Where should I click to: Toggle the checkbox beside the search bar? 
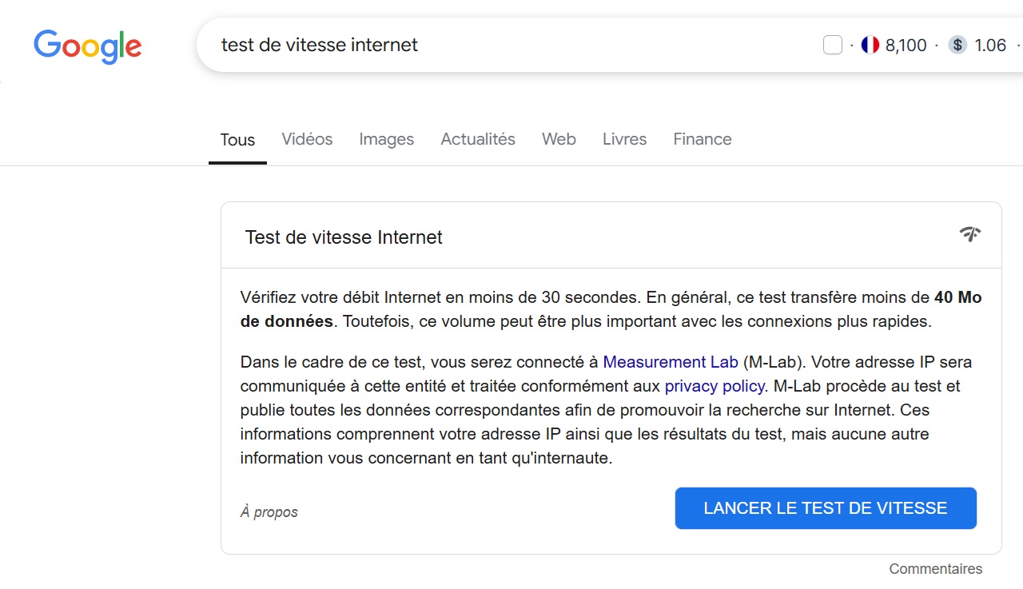[x=832, y=44]
